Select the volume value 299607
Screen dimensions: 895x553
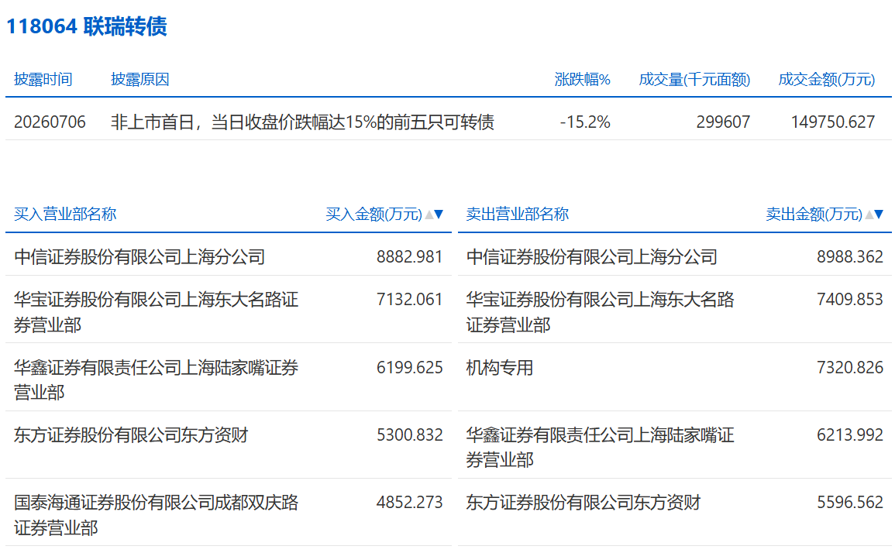[x=723, y=122]
